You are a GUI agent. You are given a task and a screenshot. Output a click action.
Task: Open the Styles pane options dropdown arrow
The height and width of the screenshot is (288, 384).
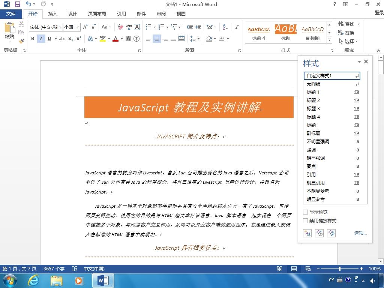coord(359,62)
